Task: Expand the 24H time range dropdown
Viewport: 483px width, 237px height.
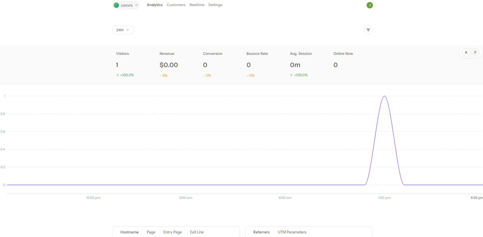Action: click(x=123, y=30)
